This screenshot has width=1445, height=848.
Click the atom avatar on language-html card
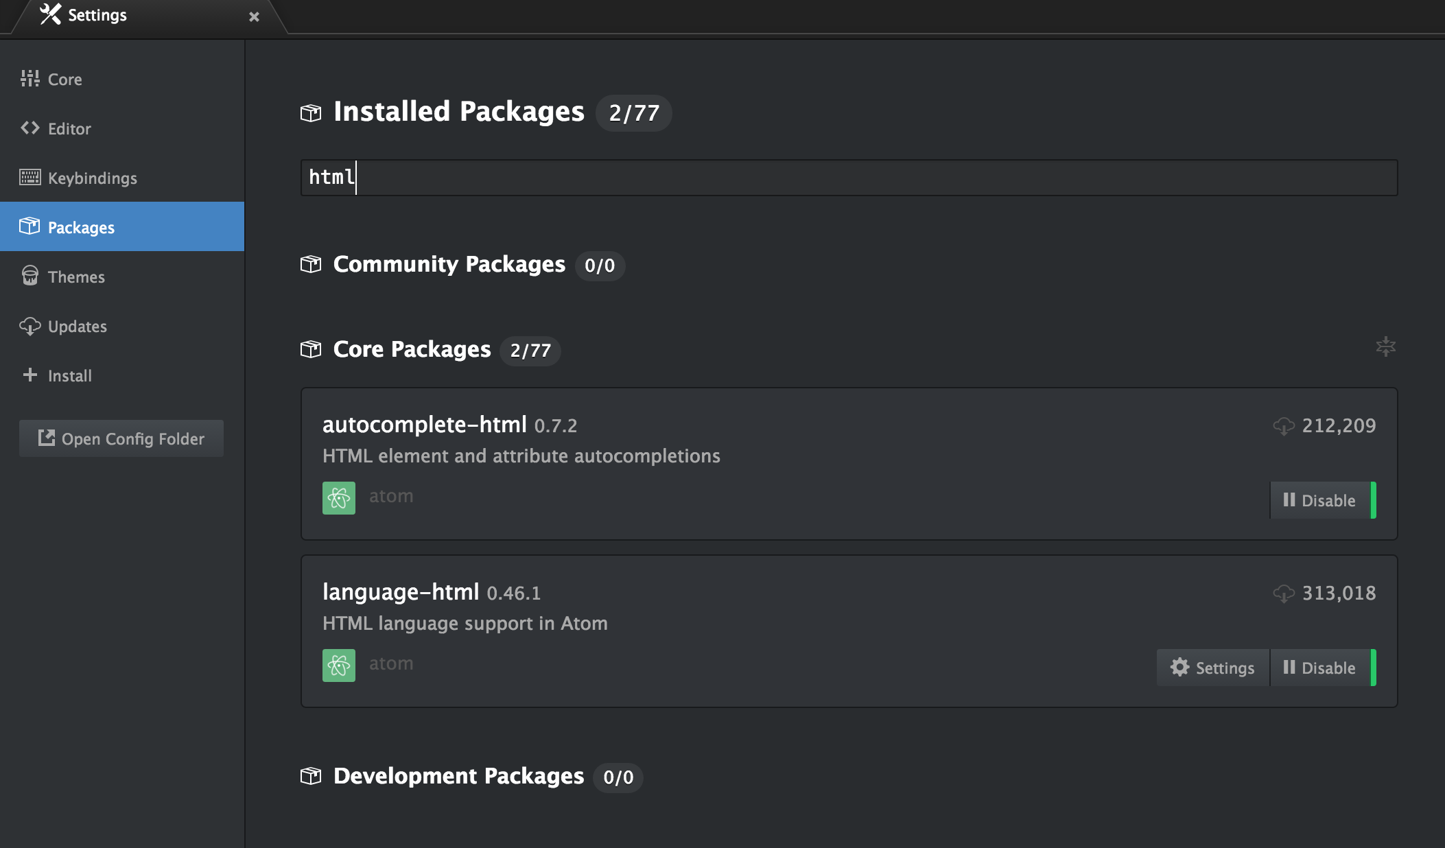coord(339,666)
